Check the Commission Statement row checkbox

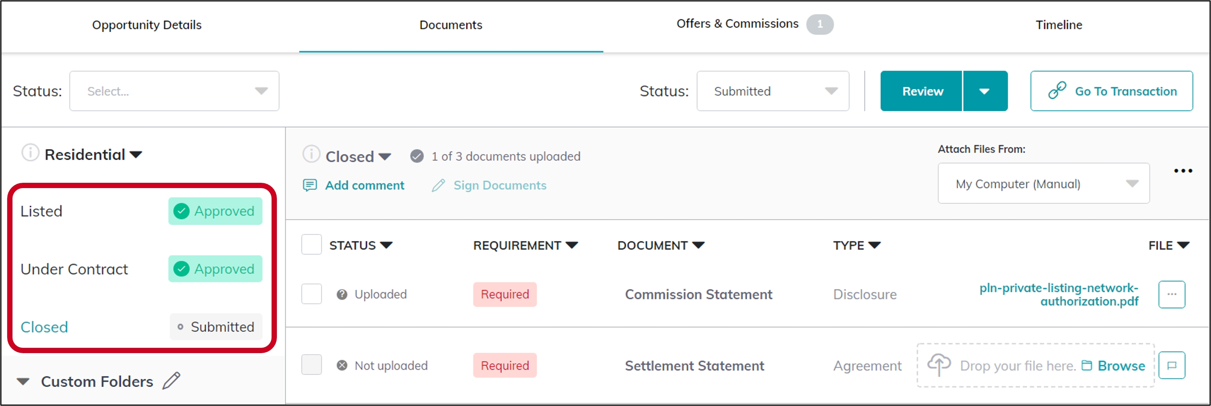tap(311, 294)
